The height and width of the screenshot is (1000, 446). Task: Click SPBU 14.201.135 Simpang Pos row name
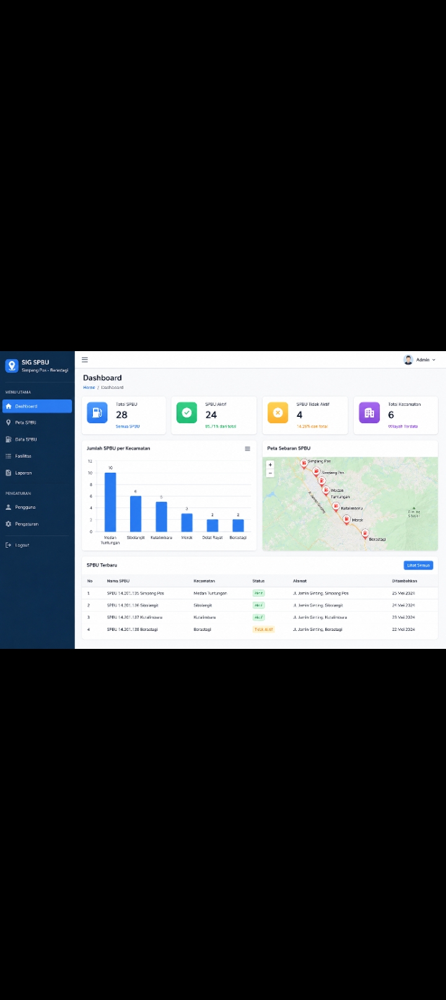[x=136, y=593]
